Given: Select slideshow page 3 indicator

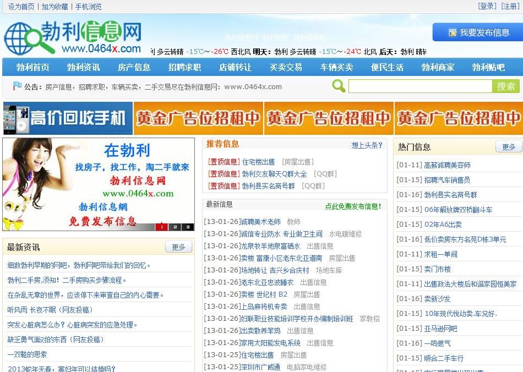Looking at the screenshot, I should pyautogui.click(x=188, y=227).
